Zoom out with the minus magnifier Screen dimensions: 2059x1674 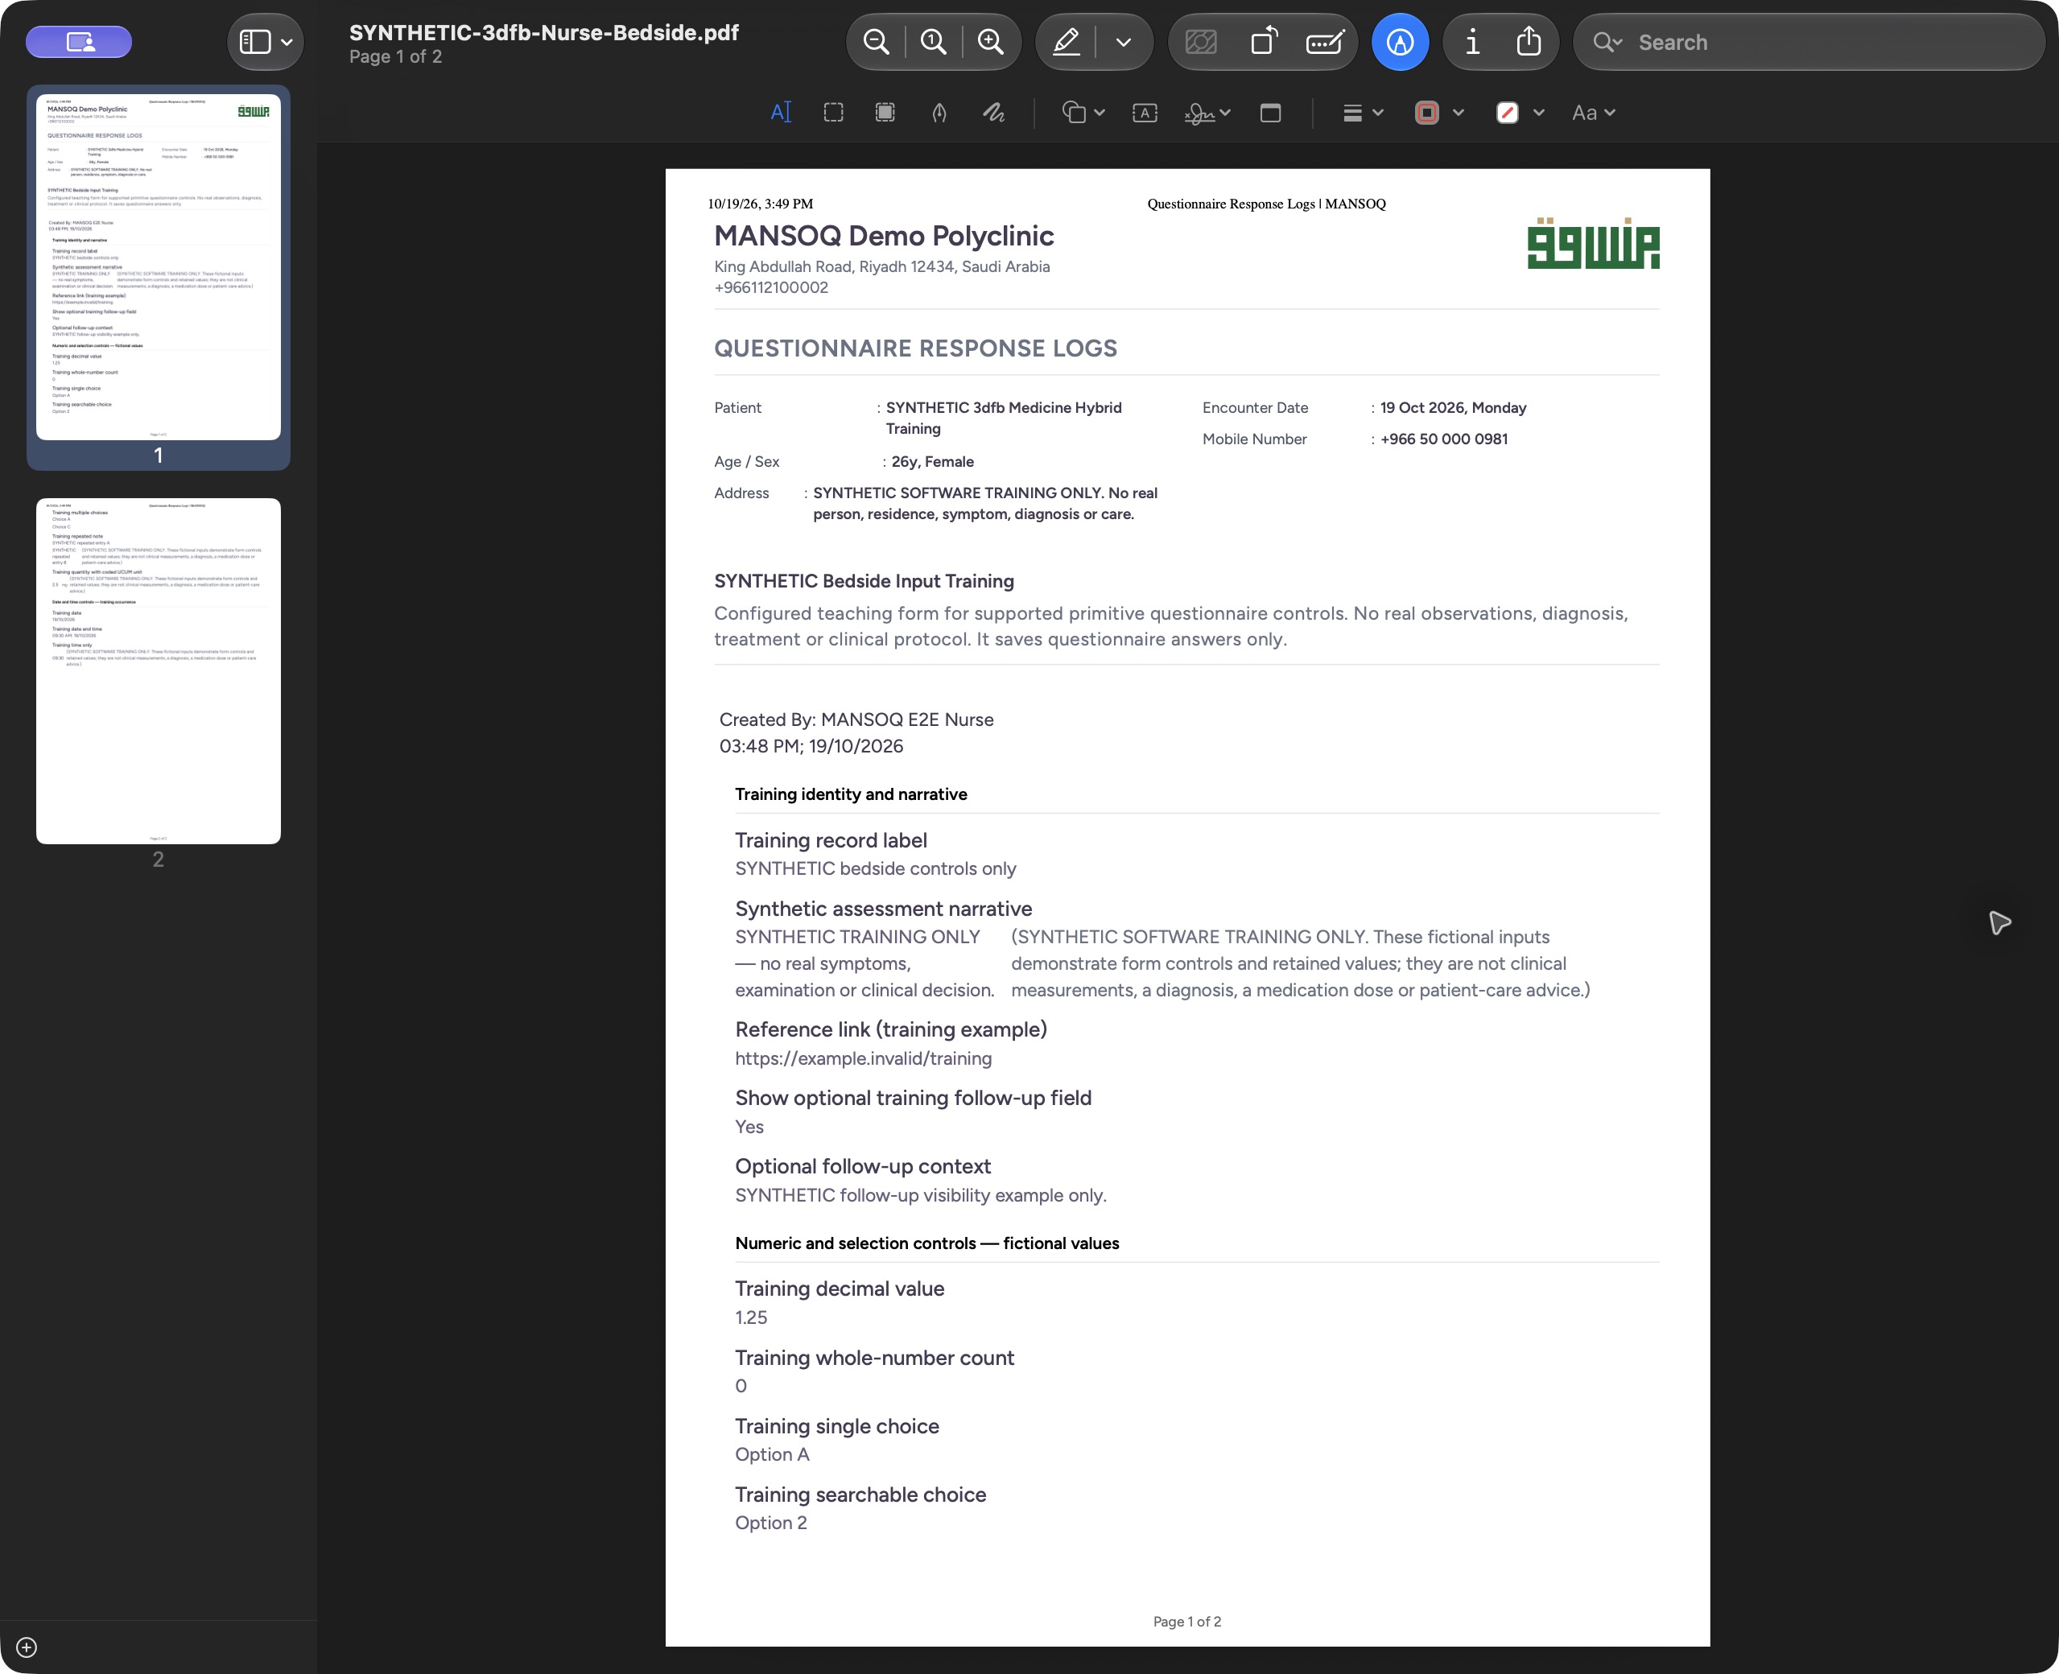pyautogui.click(x=876, y=43)
